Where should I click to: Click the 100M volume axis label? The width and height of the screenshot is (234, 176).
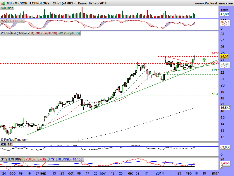224,10
